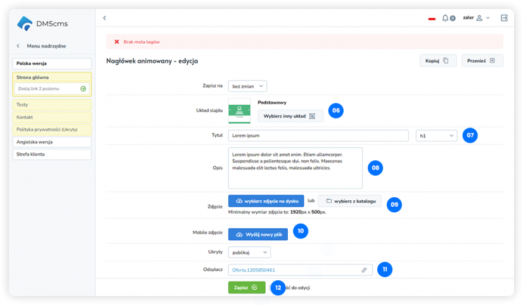Click the green 'Zapisz' button
This screenshot has width=523, height=305.
(247, 287)
